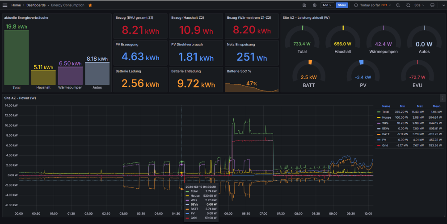This screenshot has height=224, width=447.
Task: Toggle the House series in the legend
Action: (387, 117)
